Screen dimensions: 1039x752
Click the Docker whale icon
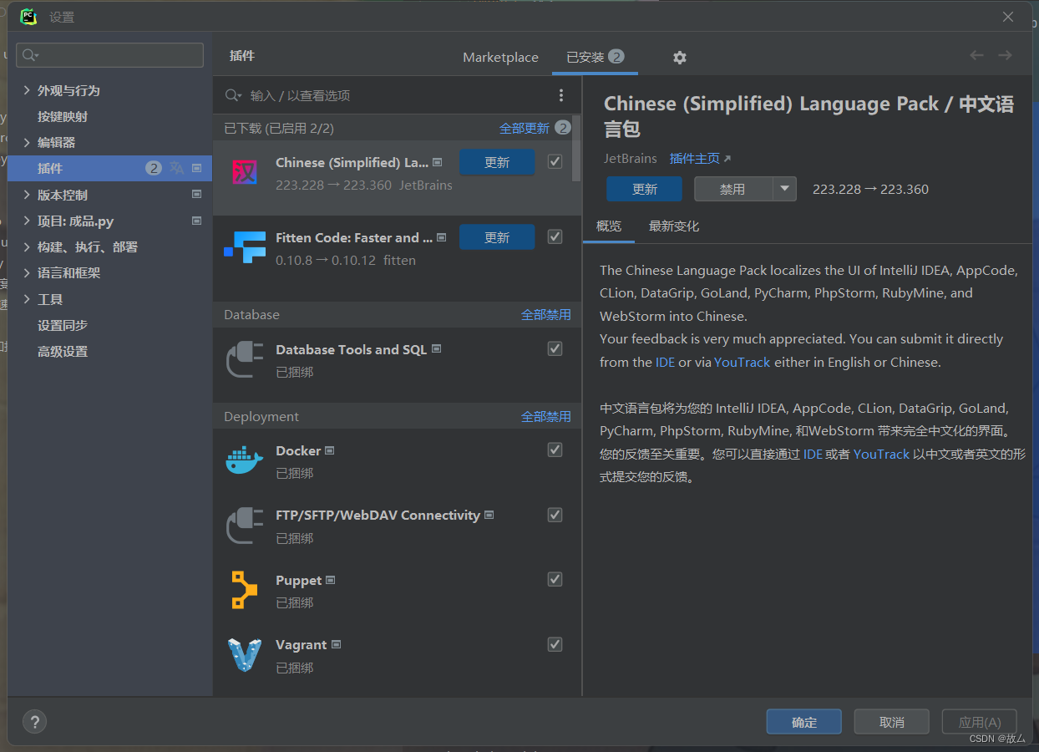[x=245, y=460]
